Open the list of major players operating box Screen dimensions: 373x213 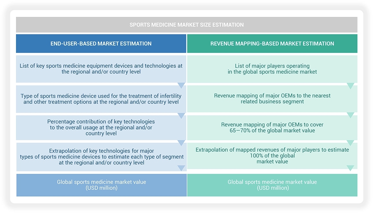point(272,69)
